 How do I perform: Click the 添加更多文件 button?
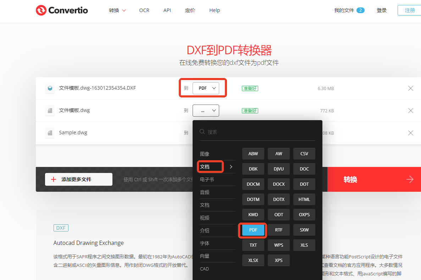point(79,179)
